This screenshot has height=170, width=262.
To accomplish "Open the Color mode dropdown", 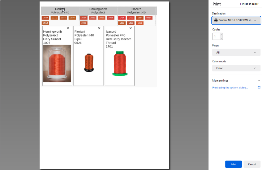I will tap(236, 68).
